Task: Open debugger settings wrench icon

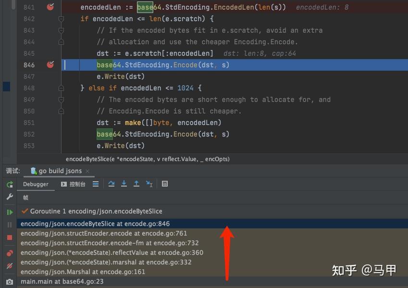Action: pos(10,197)
